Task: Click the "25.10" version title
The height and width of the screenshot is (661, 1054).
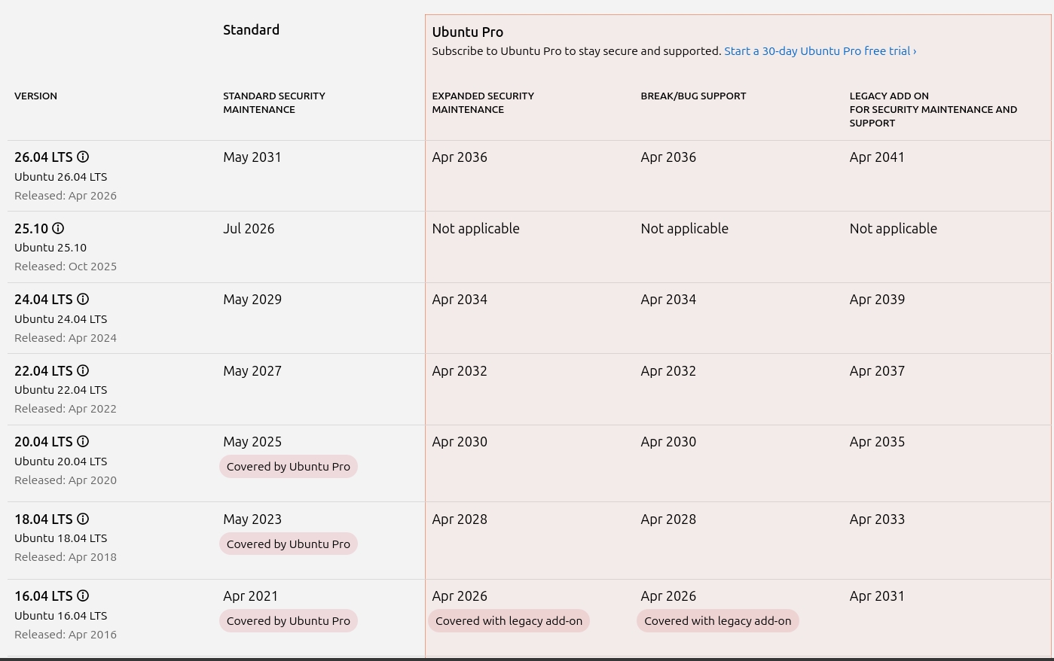Action: 31,228
